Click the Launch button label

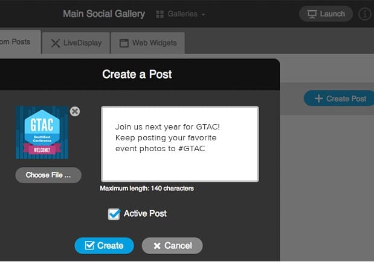(332, 14)
